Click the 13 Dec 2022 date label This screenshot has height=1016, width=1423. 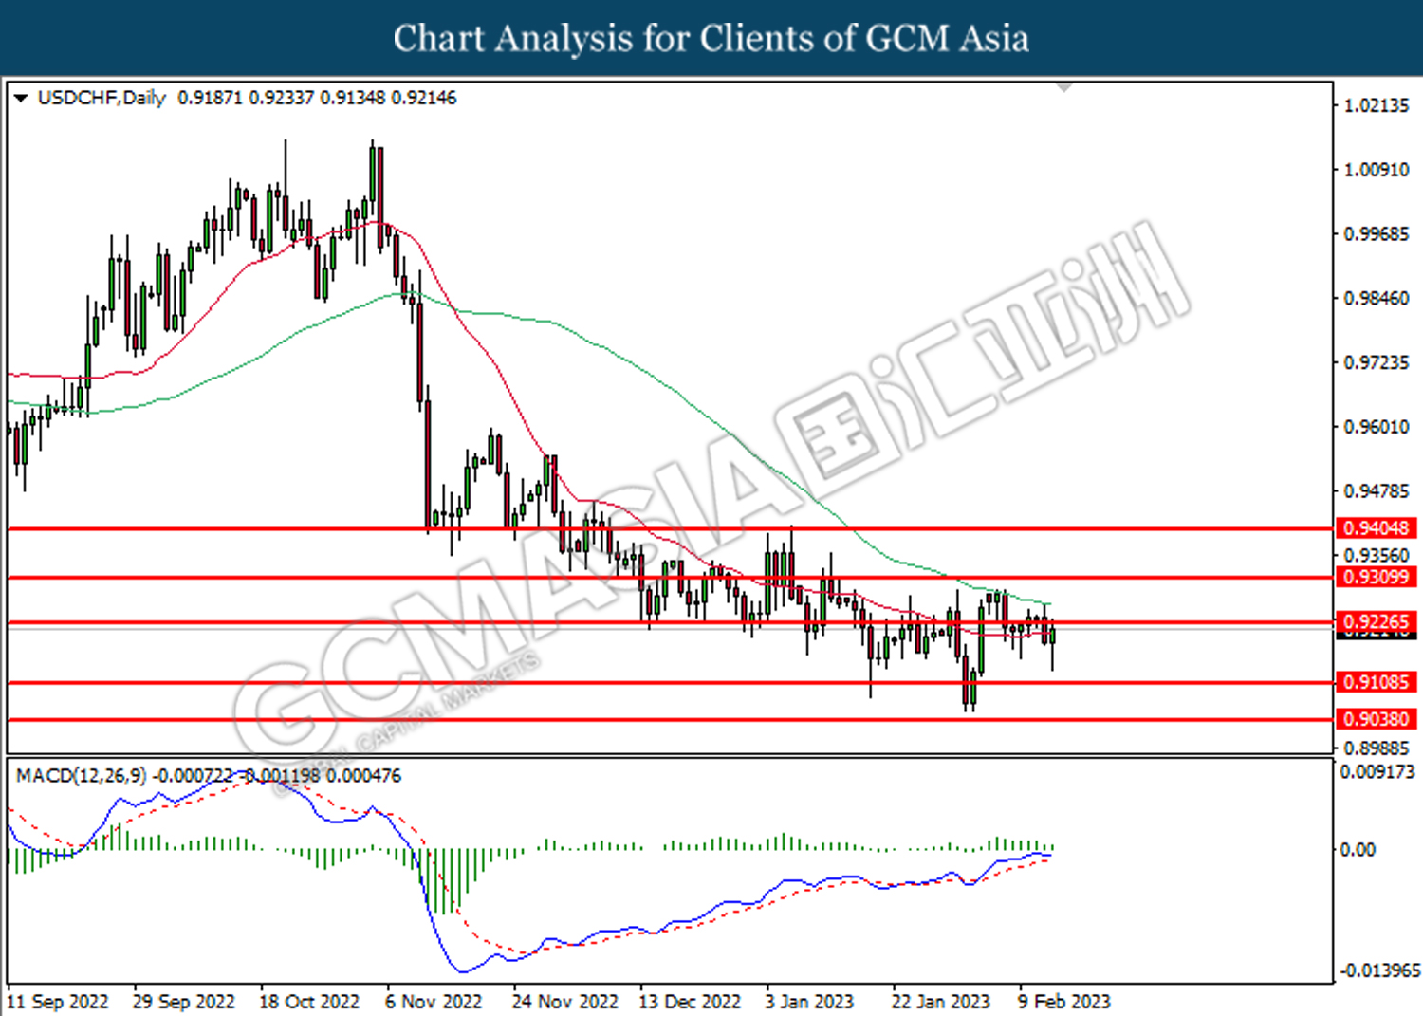coord(690,1002)
